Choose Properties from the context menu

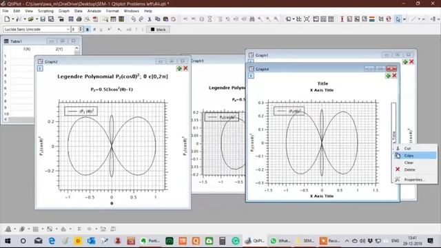(415, 179)
